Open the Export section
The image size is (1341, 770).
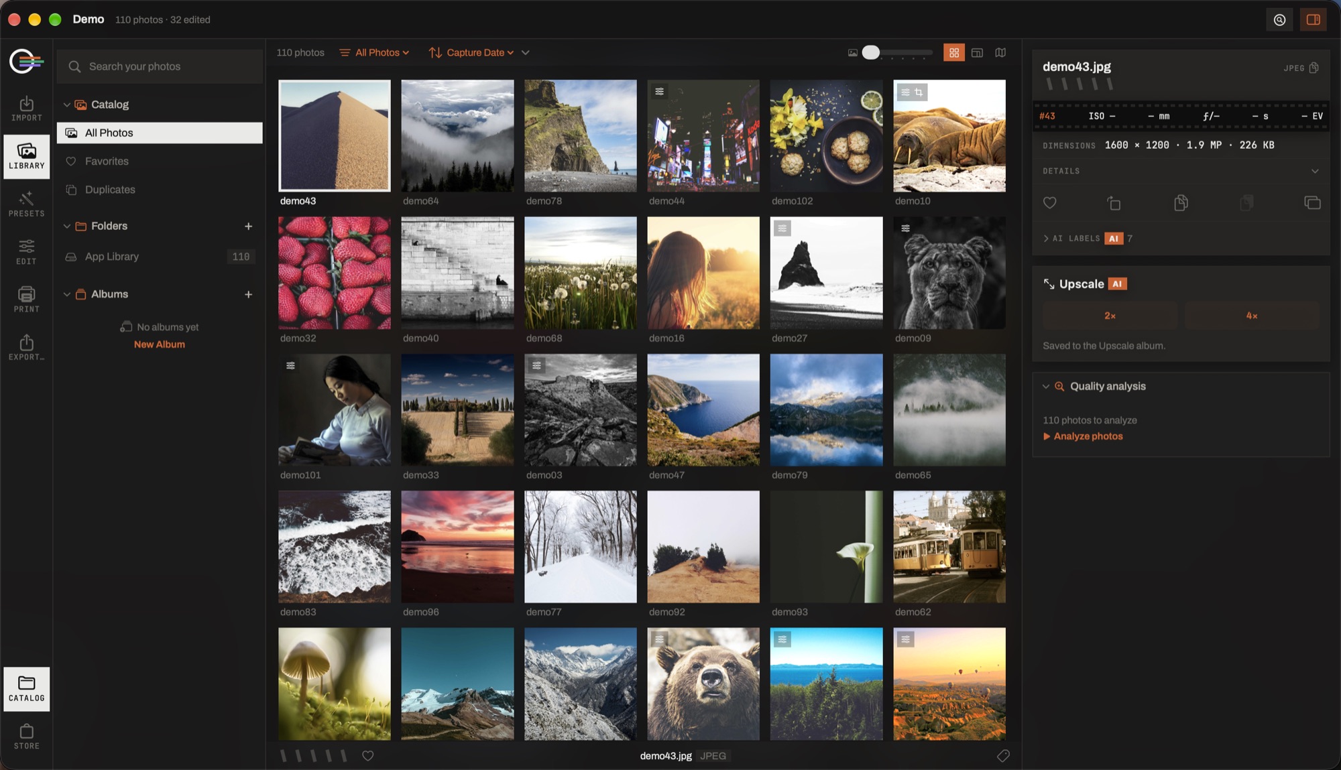[x=27, y=348]
